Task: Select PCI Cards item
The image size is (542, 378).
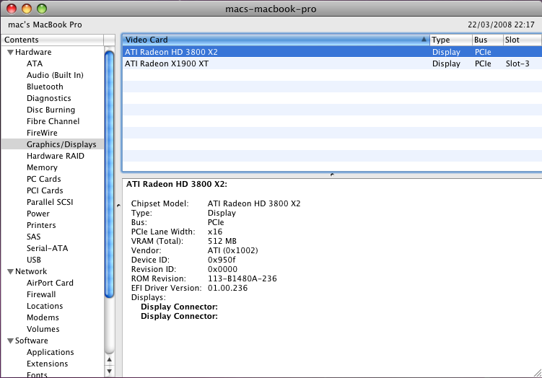Action: tap(45, 190)
